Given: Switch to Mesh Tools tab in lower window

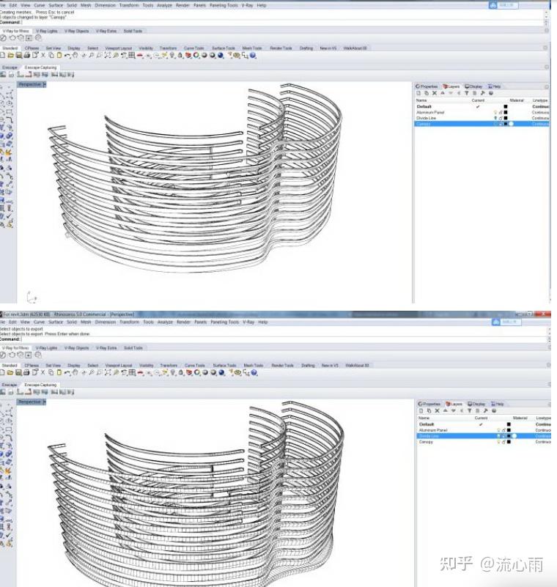Looking at the screenshot, I should point(254,365).
